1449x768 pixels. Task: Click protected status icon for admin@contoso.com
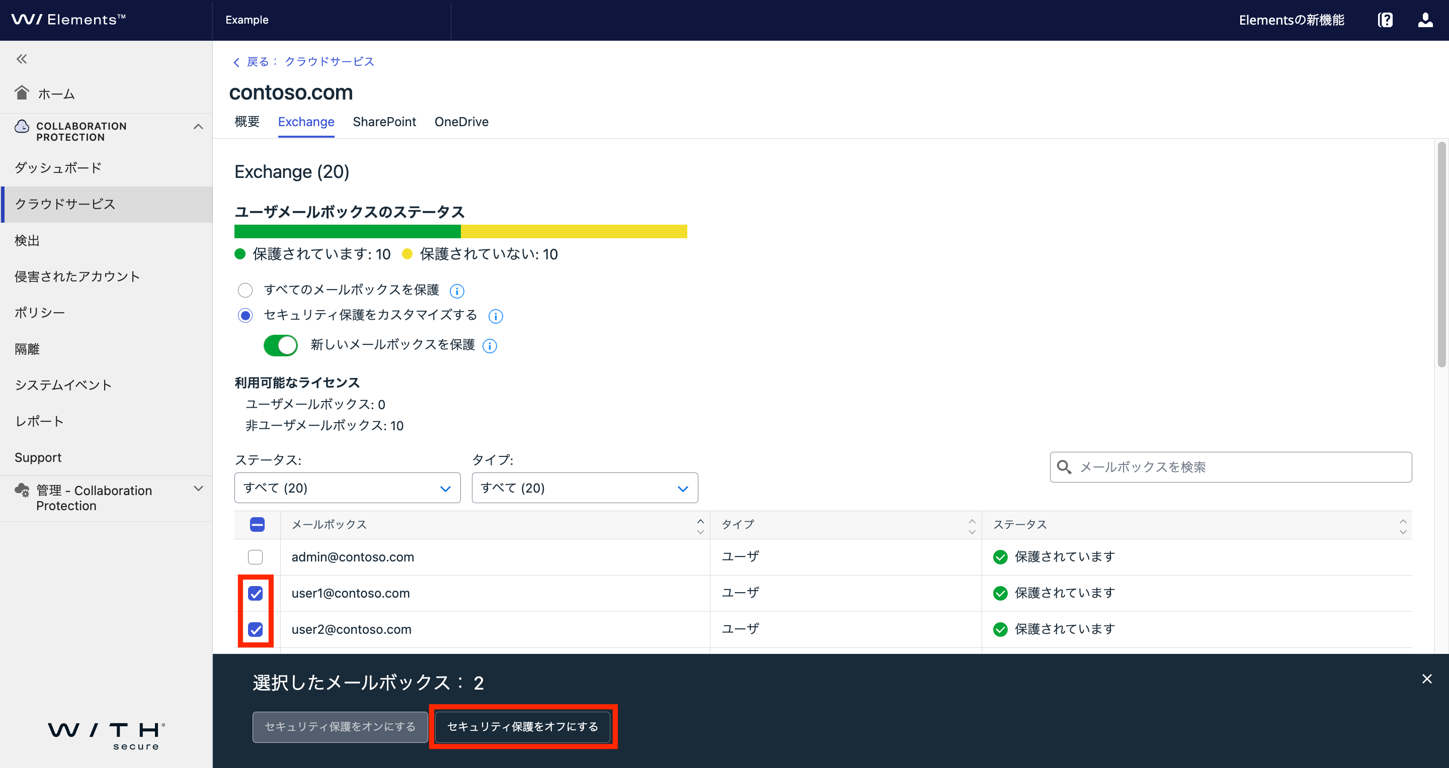click(x=1000, y=557)
